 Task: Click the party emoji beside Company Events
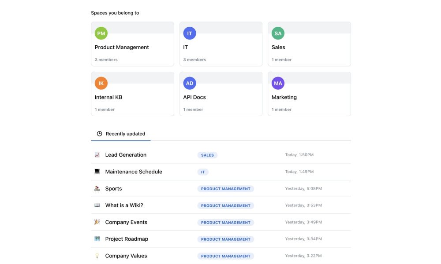tap(97, 222)
